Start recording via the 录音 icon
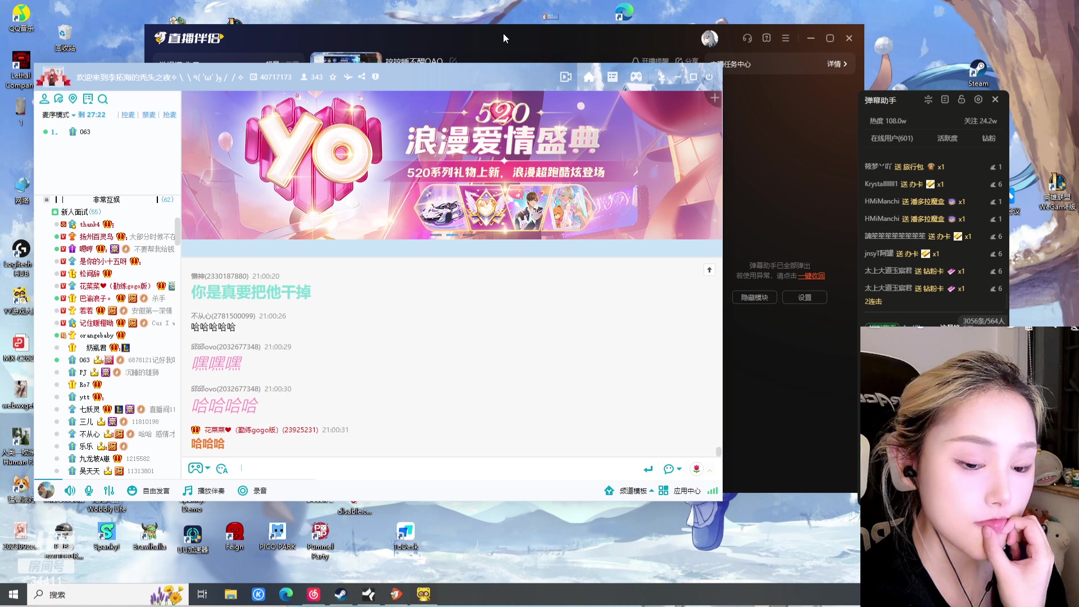Screen dimensions: 1079x607 point(242,491)
